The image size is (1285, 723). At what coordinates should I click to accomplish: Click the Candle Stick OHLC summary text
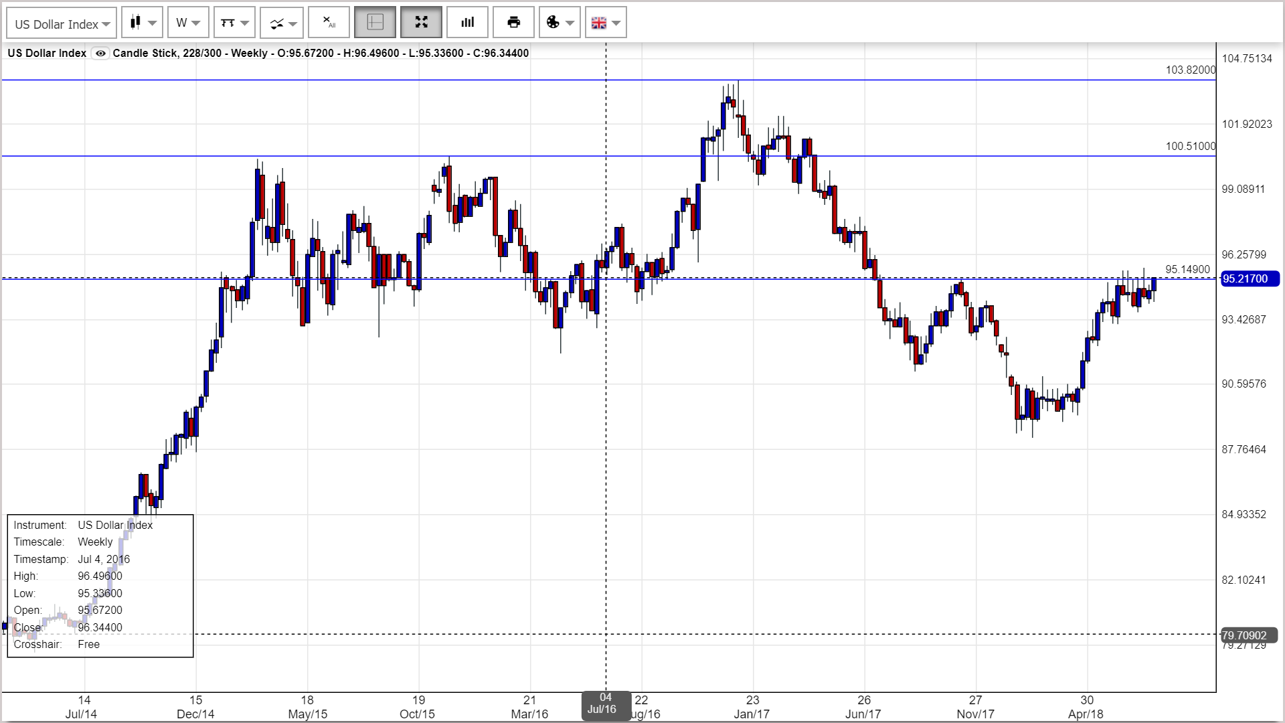321,54
